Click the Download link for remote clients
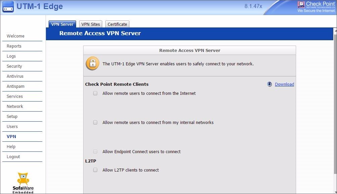Screen dimensions: 337x194 coord(284,84)
